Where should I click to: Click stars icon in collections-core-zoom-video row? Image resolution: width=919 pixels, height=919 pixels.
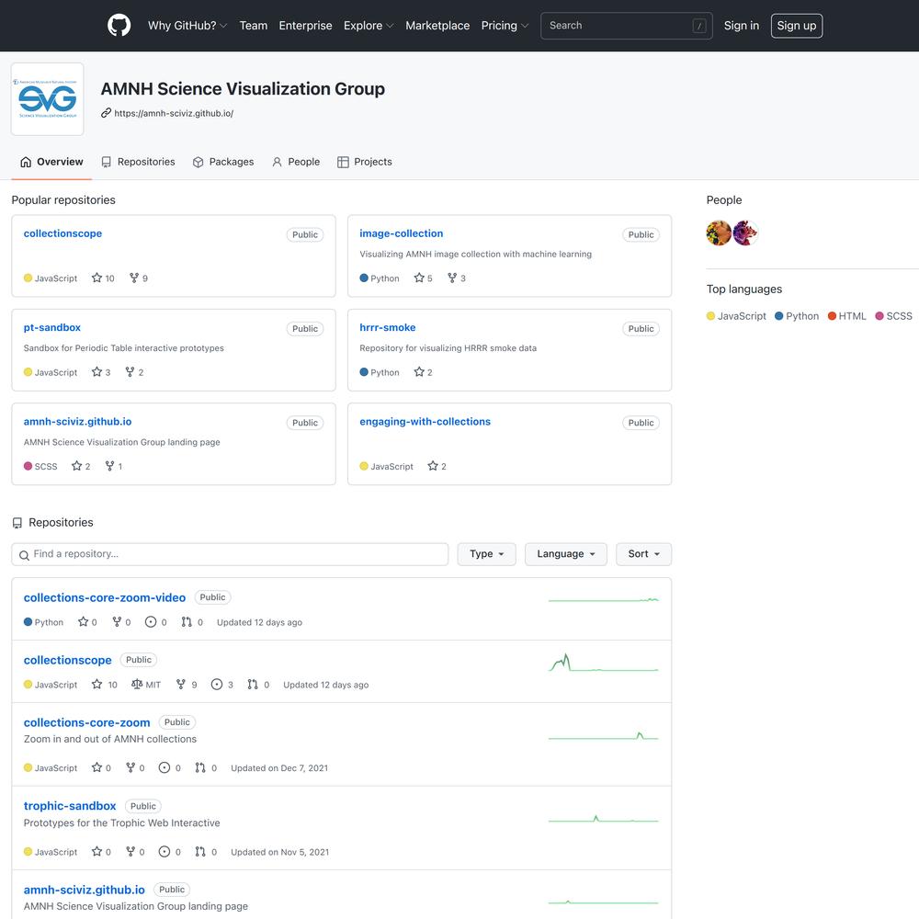[84, 621]
